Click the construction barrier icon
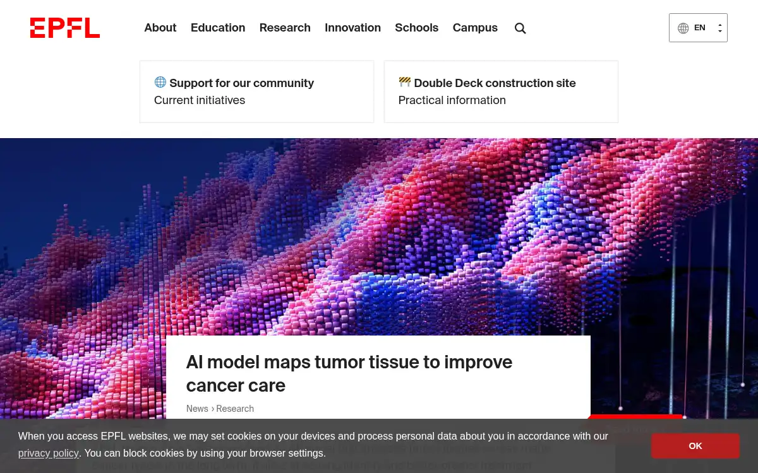758x473 pixels. click(x=405, y=82)
